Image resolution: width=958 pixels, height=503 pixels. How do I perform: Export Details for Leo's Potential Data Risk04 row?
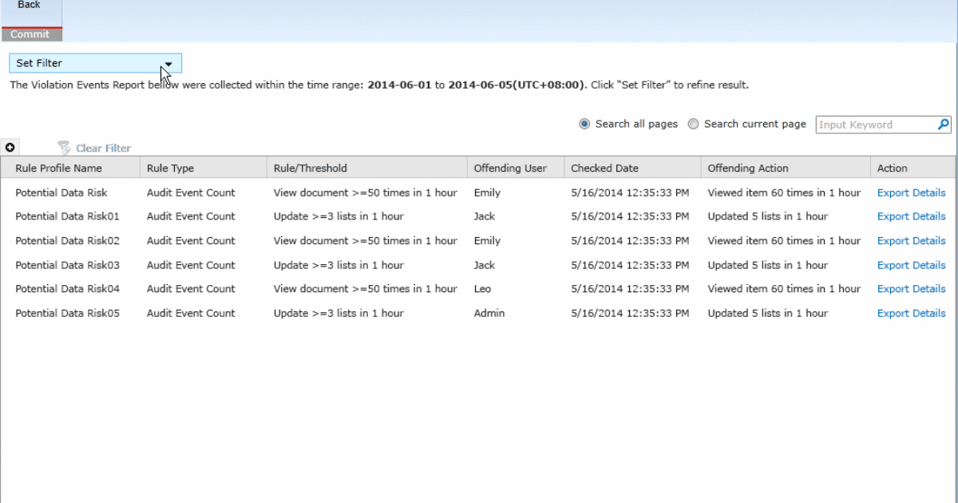(x=911, y=288)
